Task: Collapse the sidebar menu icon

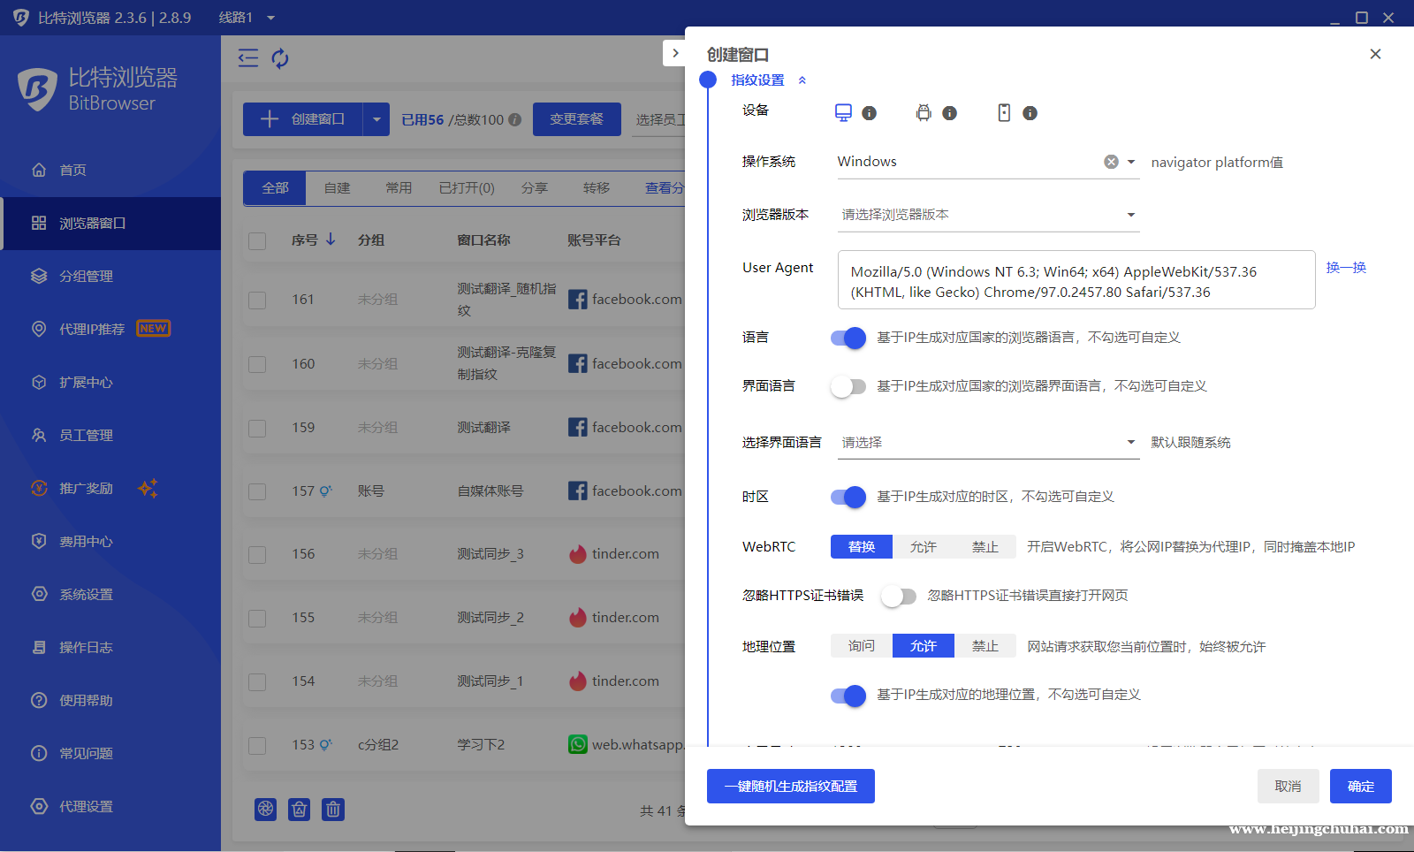Action: 248,58
